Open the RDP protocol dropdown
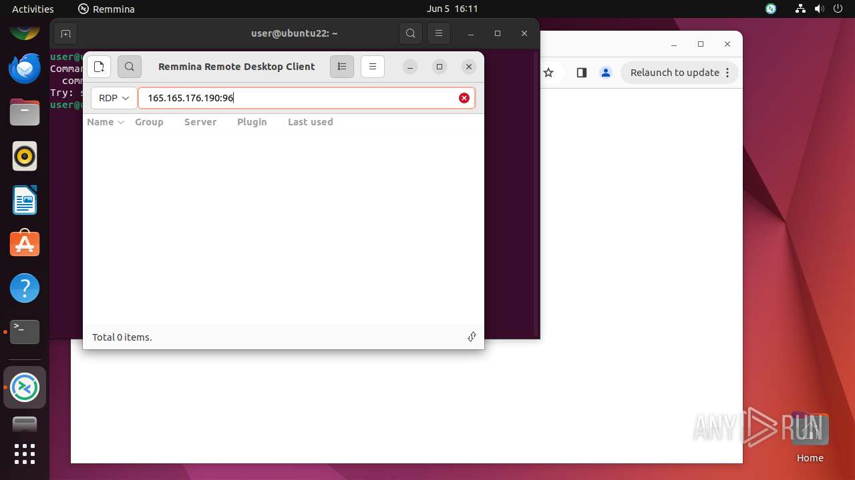 114,98
